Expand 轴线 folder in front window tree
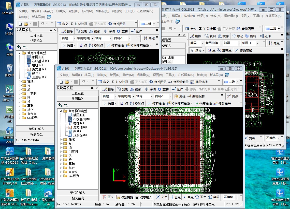 click(61, 139)
